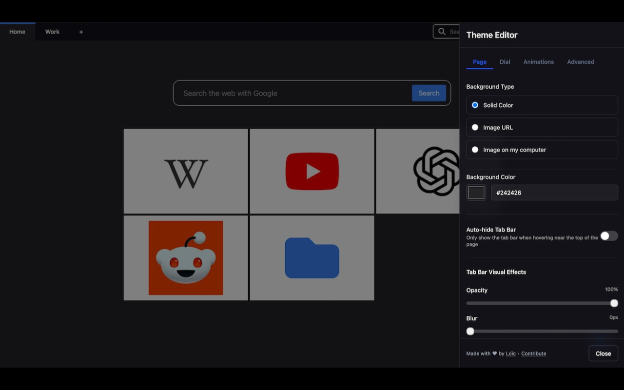Edit the #242426 hex color field
This screenshot has width=624, height=390.
tap(554, 193)
